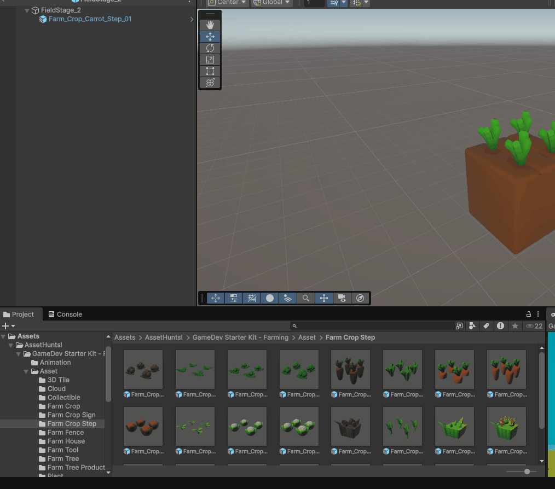The image size is (555, 489).
Task: Select the Rect transform tool
Action: click(x=210, y=71)
